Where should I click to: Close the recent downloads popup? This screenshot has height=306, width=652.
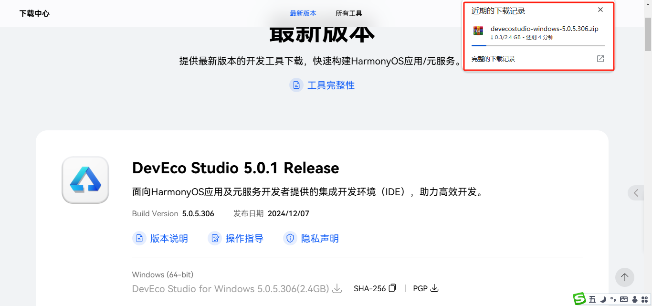(x=600, y=10)
